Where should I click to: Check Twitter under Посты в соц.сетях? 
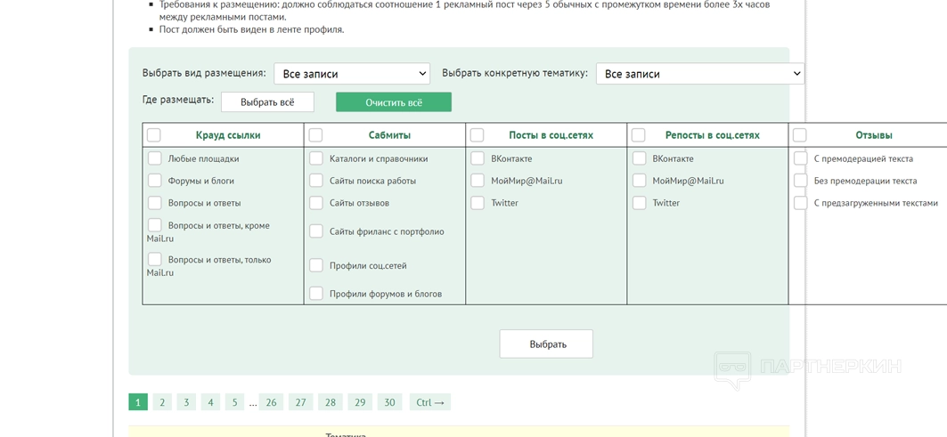click(478, 203)
